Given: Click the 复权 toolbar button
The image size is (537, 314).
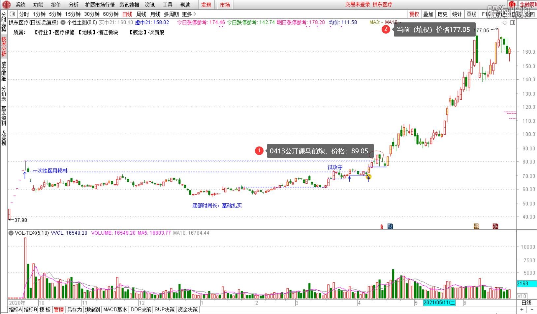Looking at the screenshot, I should coord(414,14).
